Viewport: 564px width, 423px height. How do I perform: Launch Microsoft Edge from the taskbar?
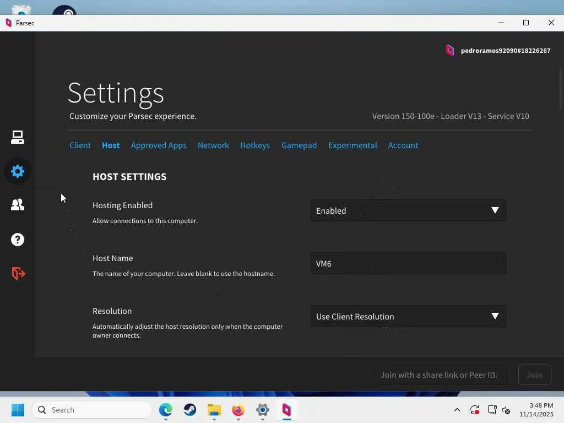coord(165,410)
